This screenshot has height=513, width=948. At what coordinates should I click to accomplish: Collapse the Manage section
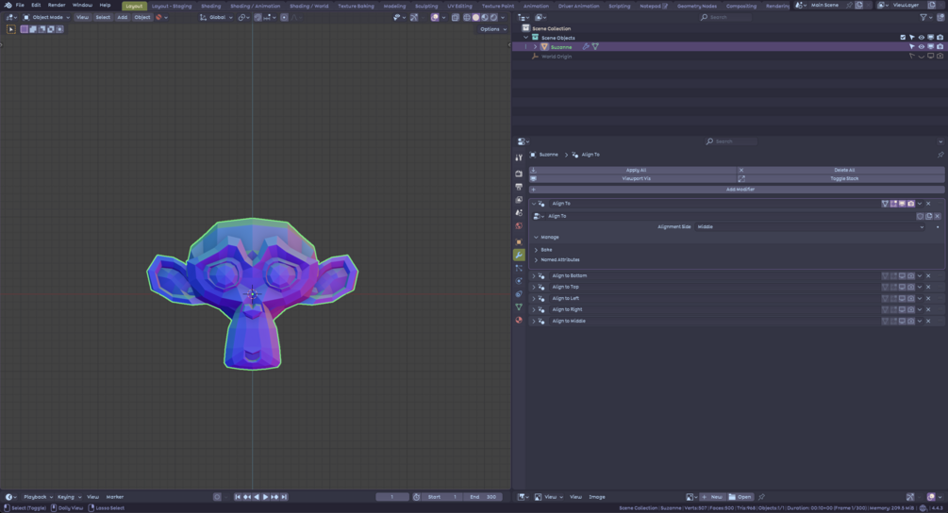(x=537, y=238)
